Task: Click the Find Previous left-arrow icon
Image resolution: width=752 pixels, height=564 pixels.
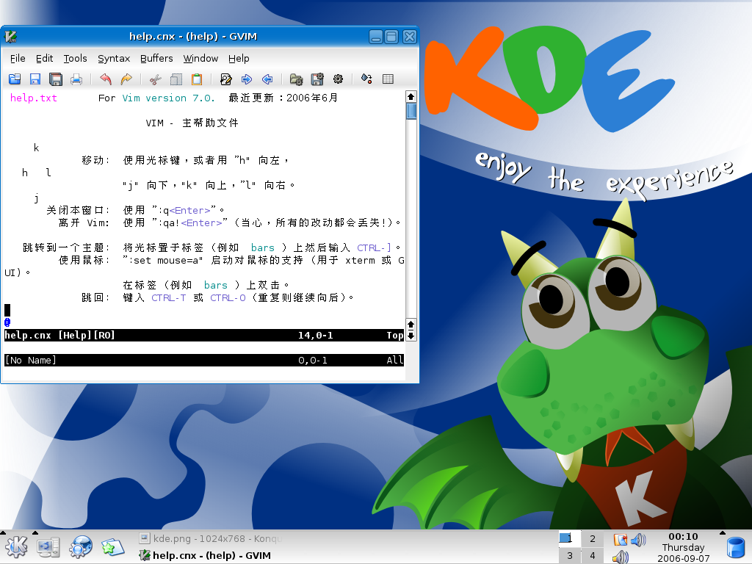Action: (267, 79)
